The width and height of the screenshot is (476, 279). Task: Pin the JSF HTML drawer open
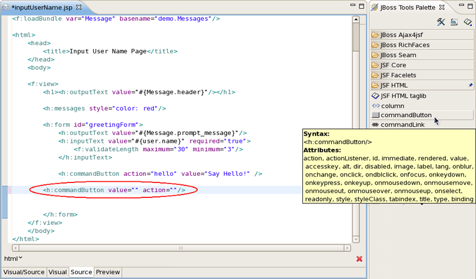[470, 86]
